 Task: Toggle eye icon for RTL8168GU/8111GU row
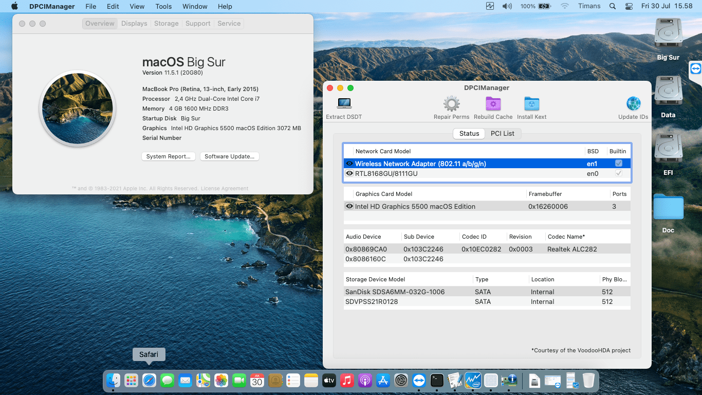pos(349,173)
